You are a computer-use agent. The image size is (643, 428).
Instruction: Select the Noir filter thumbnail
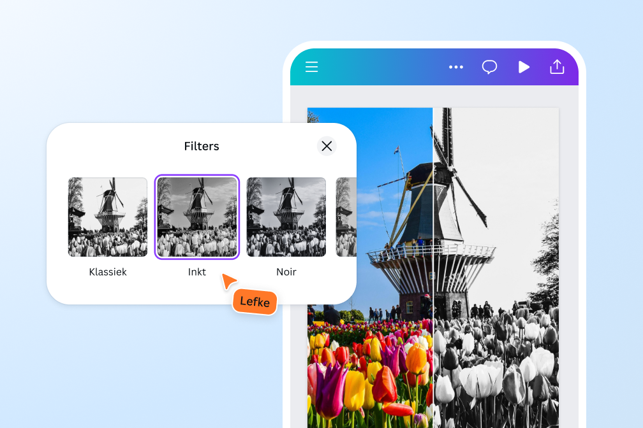286,217
